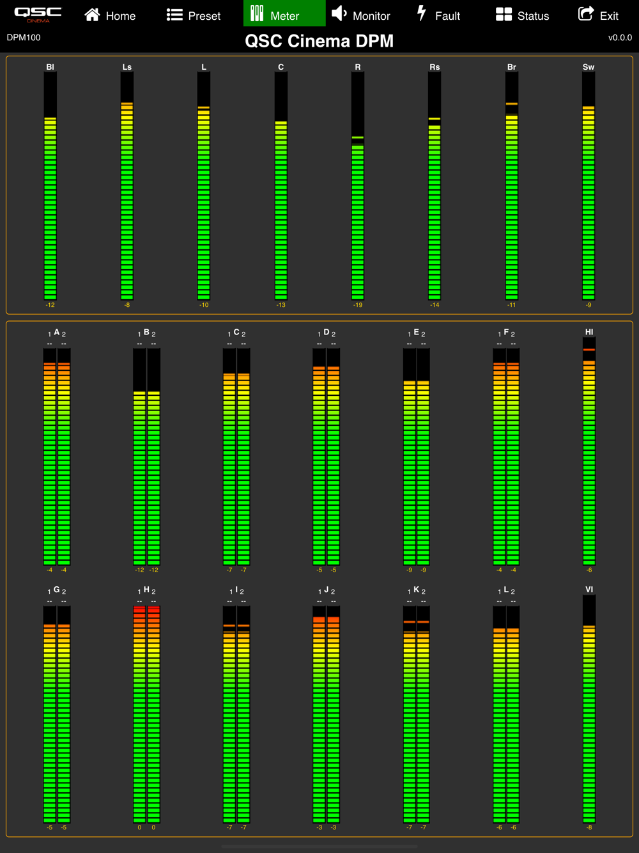Click the Ls input level meter
Screen dimensions: 639x853
[127, 185]
